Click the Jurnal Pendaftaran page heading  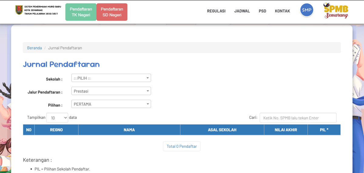coord(61,64)
